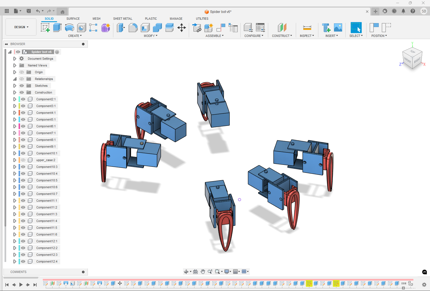
Task: Expand Component7:1 in the browser
Action: tap(15, 133)
